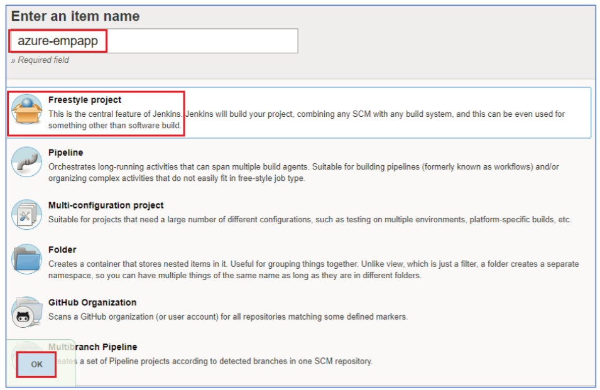This screenshot has height=390, width=600.
Task: Click the GitHub description about scanning repositories
Action: click(228, 317)
